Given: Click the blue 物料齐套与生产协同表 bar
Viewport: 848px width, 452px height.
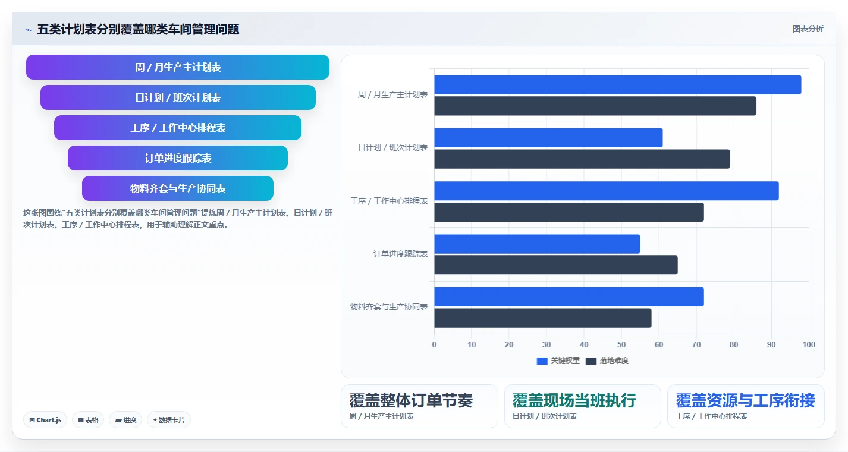Looking at the screenshot, I should [x=569, y=297].
